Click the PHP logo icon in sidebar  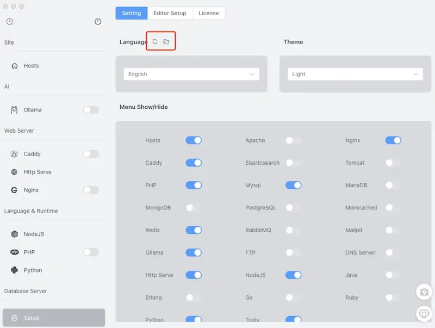click(15, 252)
